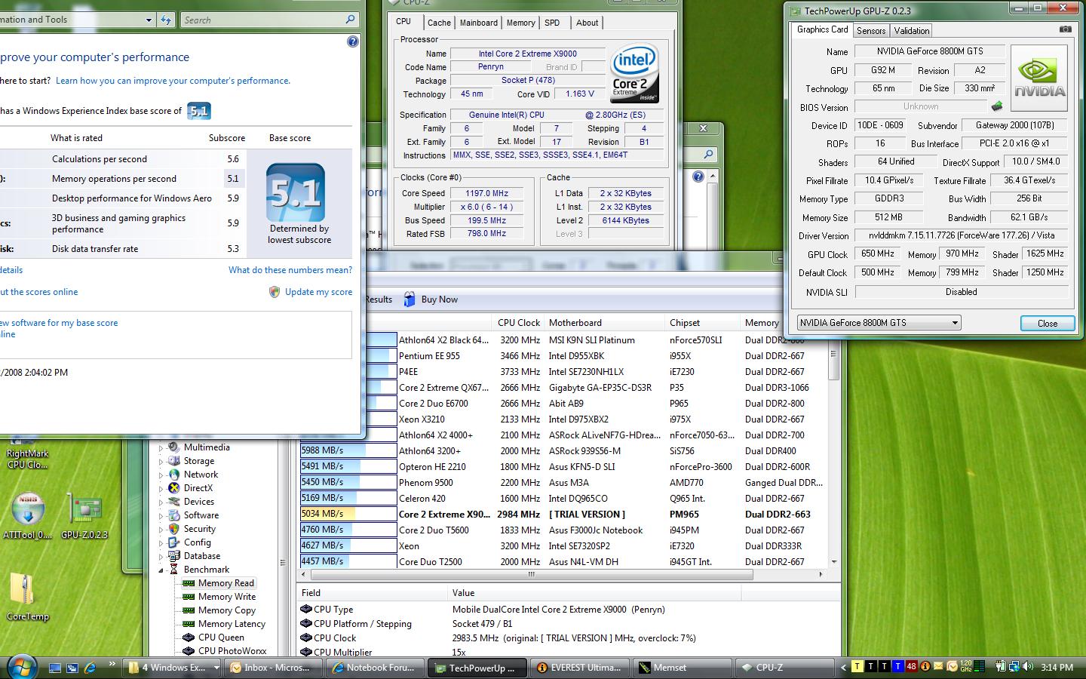Click the GPU-Z BIOS save chip icon
Image resolution: width=1086 pixels, height=679 pixels.
997,106
